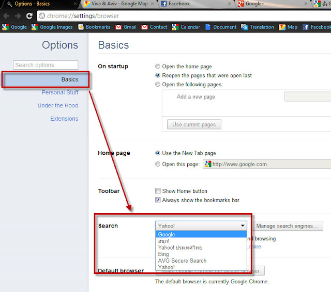
Task: Choose Google from search engine list
Action: pos(201,234)
